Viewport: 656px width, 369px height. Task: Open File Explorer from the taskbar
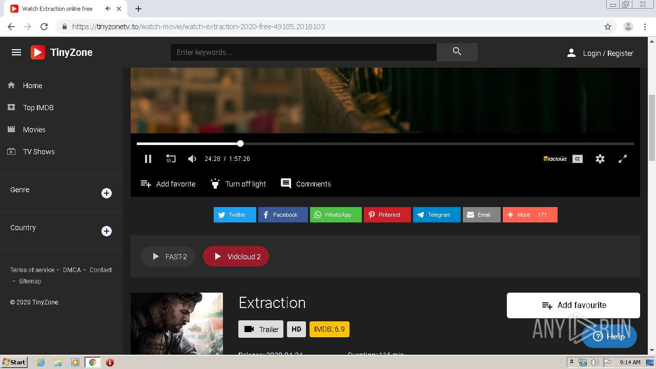pyautogui.click(x=58, y=362)
